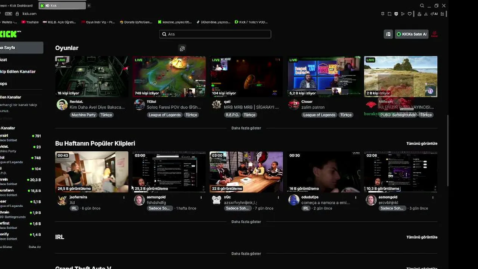The width and height of the screenshot is (478, 269).
Task: Open jaoferreira clip author avatar
Action: pos(62,200)
